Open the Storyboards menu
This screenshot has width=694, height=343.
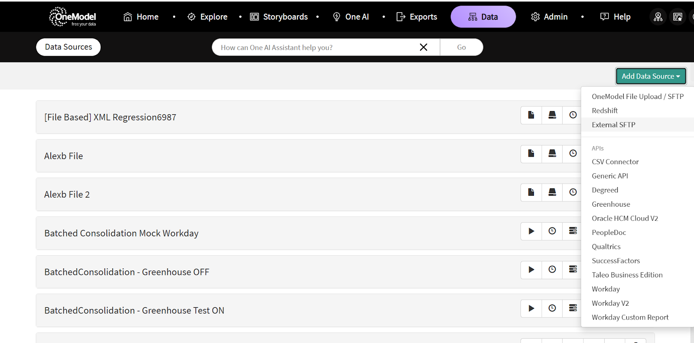(279, 17)
